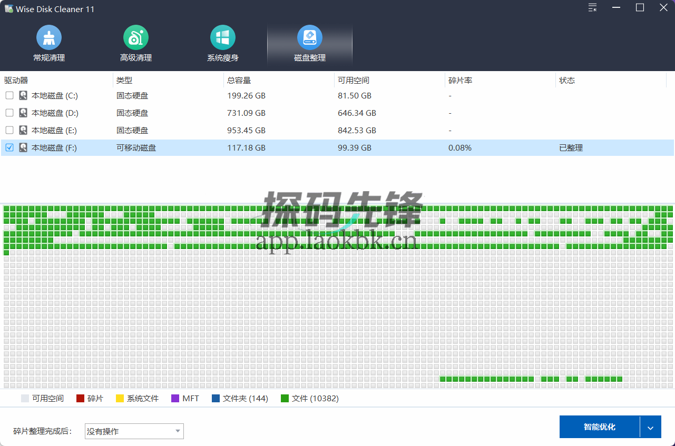Click the drive icon beside 本地磁盘 (F:)
The image size is (675, 446).
(x=23, y=147)
